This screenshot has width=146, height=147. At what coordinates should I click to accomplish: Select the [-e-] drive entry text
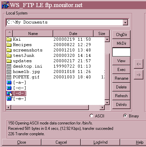pos(20,99)
